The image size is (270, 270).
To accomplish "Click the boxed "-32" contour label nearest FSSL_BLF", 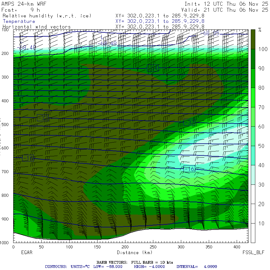I will [x=189, y=122].
